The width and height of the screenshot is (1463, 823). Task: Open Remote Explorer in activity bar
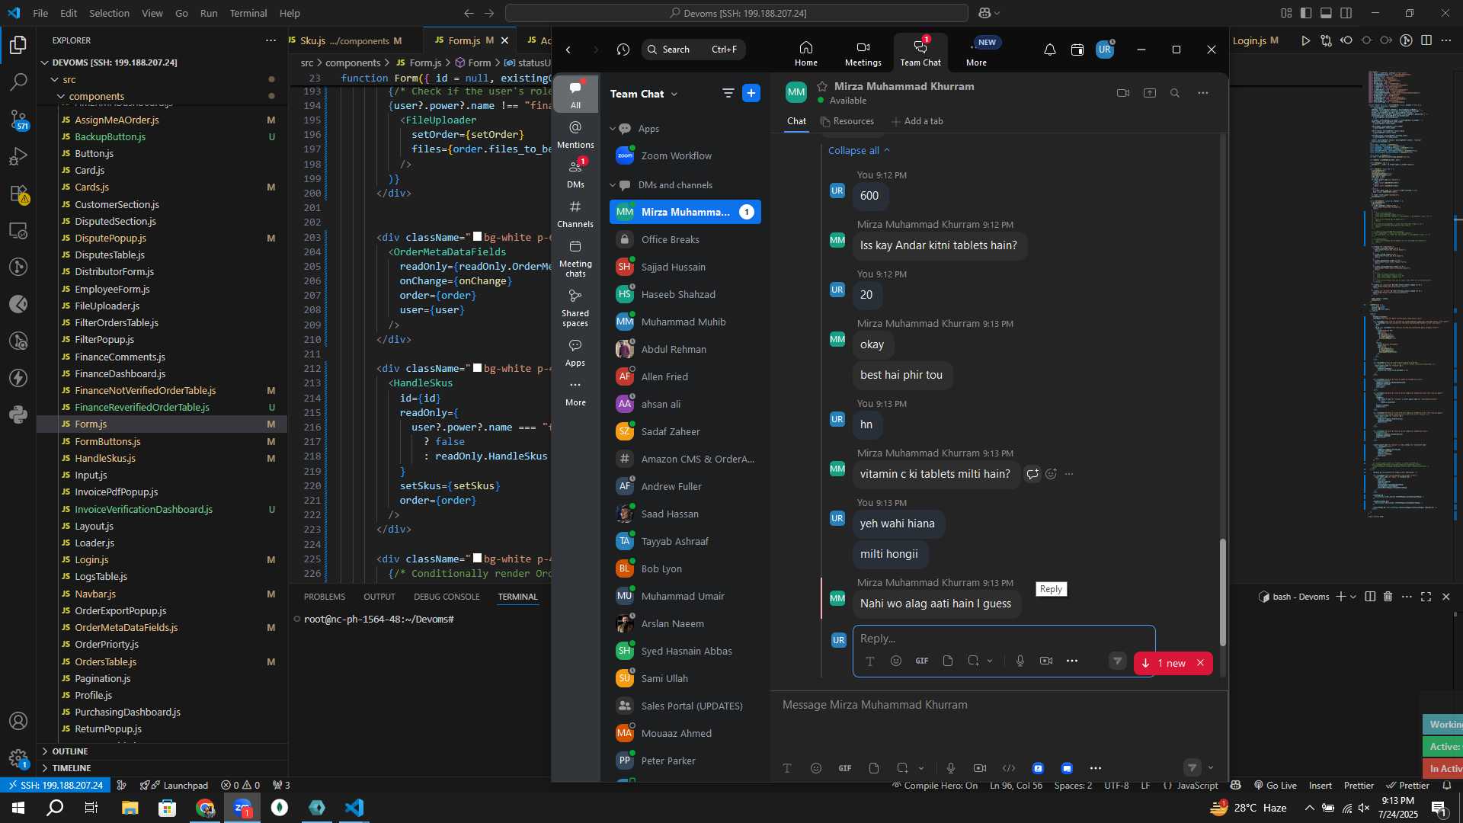click(18, 230)
